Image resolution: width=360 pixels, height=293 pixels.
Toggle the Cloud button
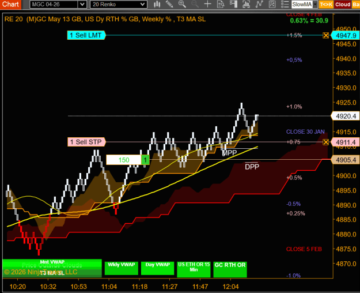(x=343, y=5)
